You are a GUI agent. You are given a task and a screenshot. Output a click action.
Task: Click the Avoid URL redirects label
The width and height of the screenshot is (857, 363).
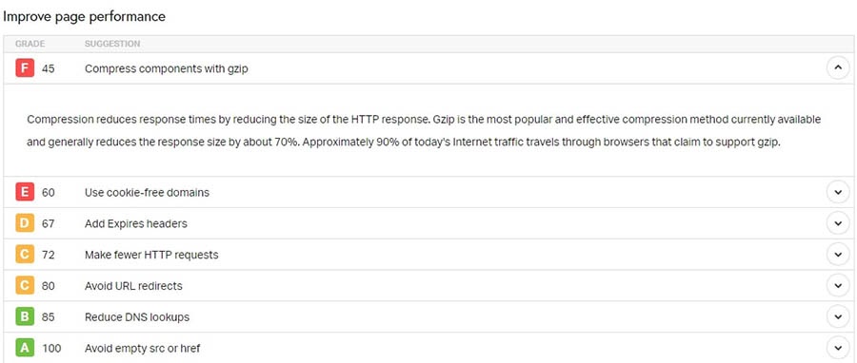133,286
